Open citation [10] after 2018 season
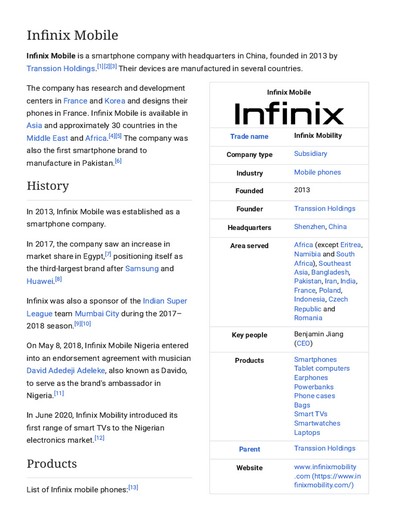 (x=86, y=324)
